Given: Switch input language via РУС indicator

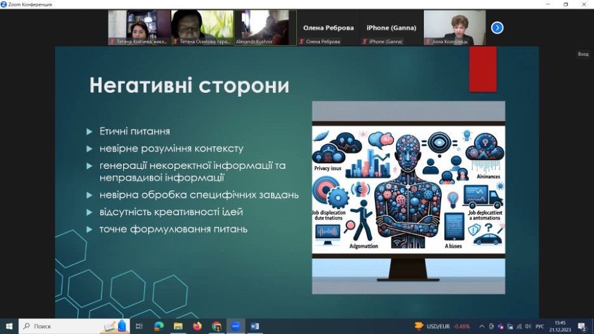Looking at the screenshot, I should [x=540, y=326].
